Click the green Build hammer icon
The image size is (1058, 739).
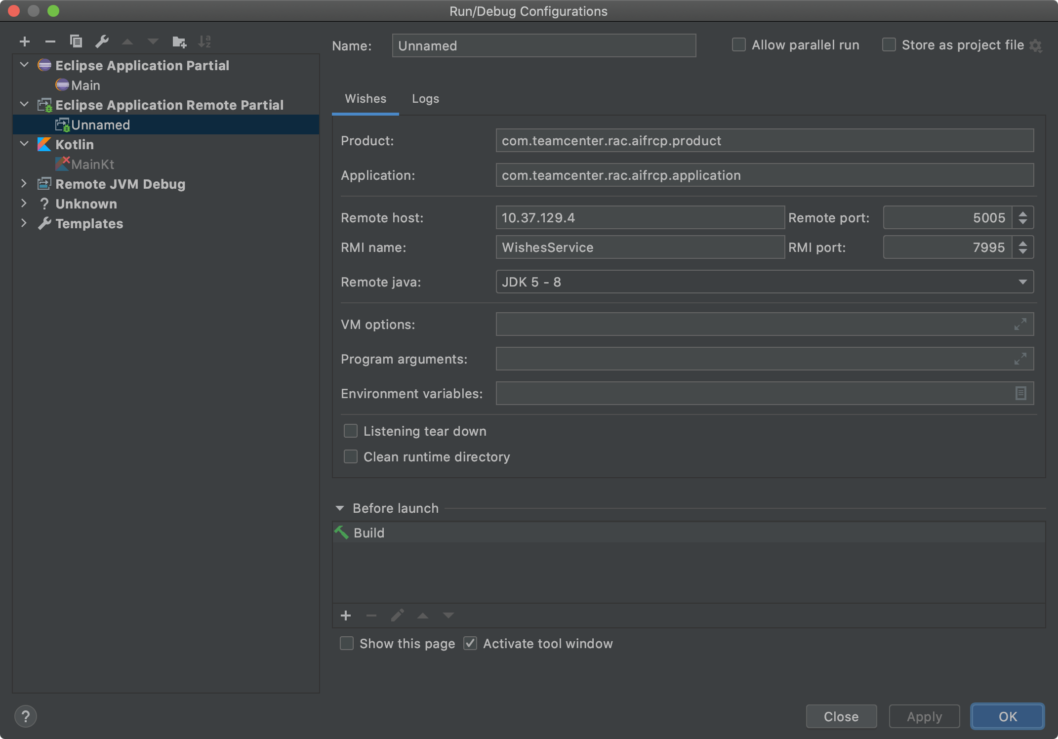coord(341,533)
